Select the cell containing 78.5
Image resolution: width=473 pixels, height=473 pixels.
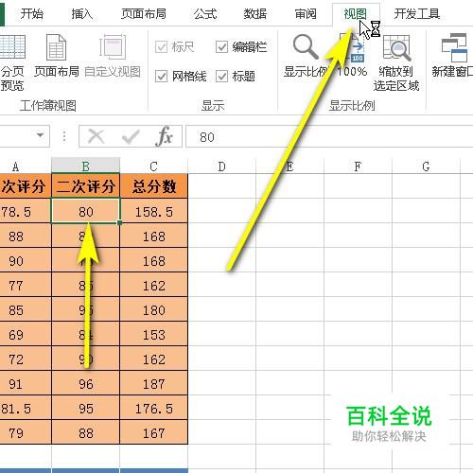point(26,211)
